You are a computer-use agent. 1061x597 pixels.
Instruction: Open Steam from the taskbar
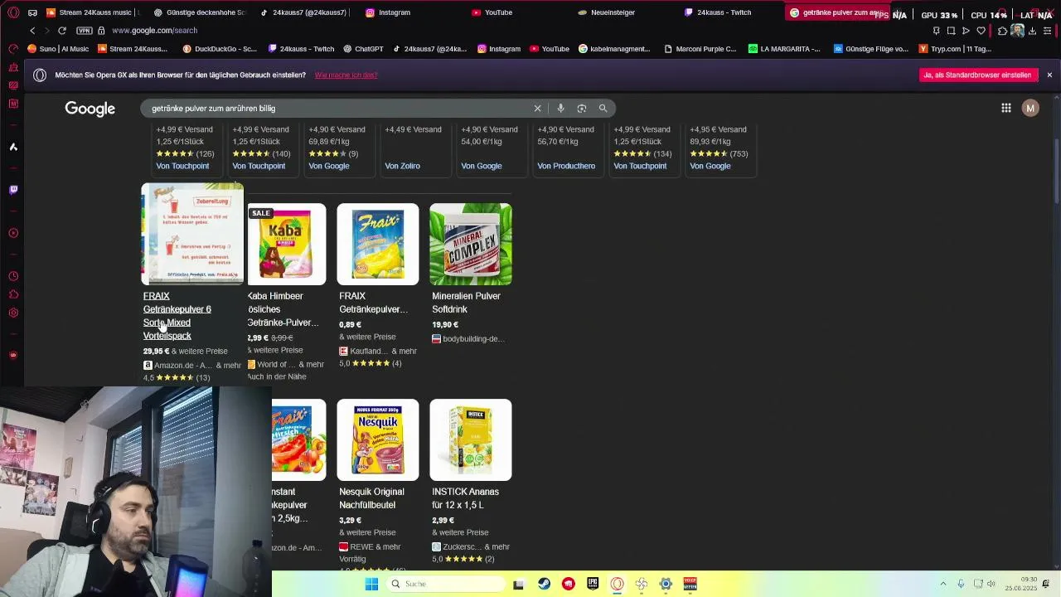(544, 584)
